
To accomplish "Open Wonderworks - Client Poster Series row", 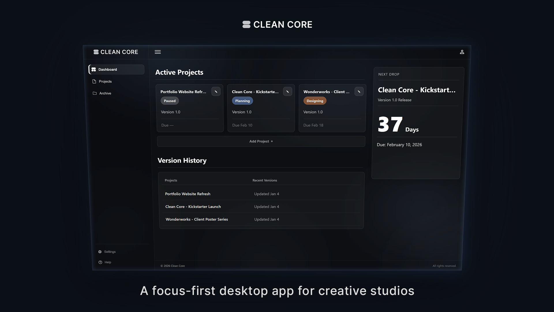I will [x=197, y=219].
